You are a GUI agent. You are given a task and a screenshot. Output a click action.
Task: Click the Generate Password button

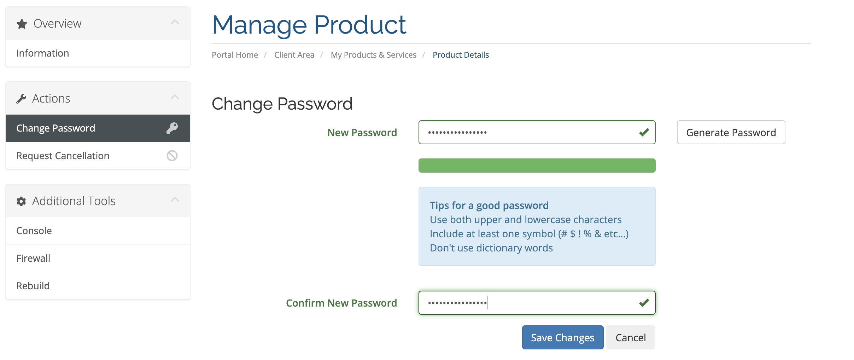point(731,133)
